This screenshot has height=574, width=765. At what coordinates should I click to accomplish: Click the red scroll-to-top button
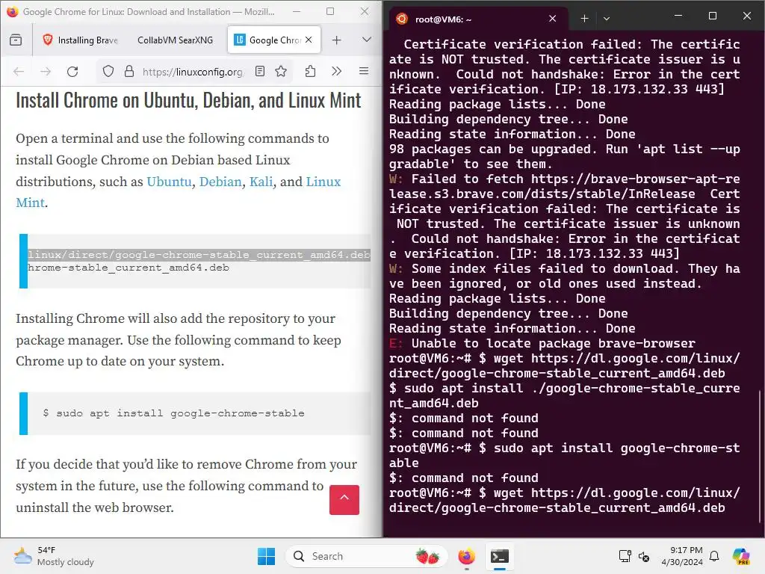(x=344, y=500)
